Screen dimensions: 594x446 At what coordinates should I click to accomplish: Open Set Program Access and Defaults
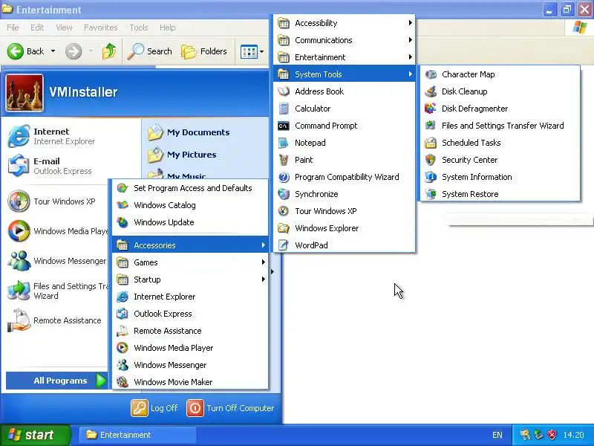tap(190, 188)
